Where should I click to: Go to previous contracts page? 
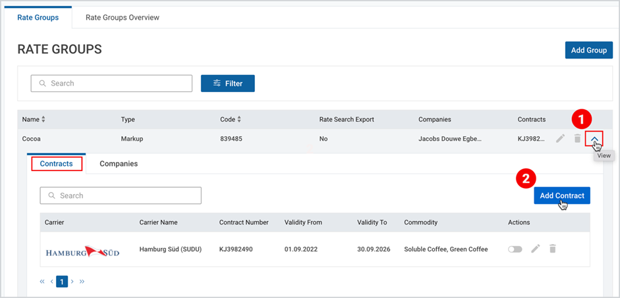point(51,282)
